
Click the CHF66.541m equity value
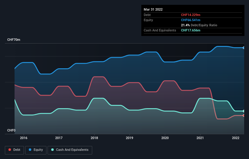[190, 20]
